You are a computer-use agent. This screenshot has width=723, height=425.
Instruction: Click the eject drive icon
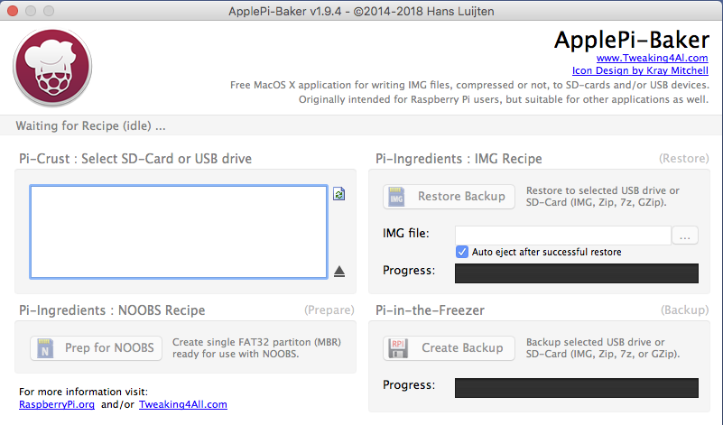(x=339, y=271)
